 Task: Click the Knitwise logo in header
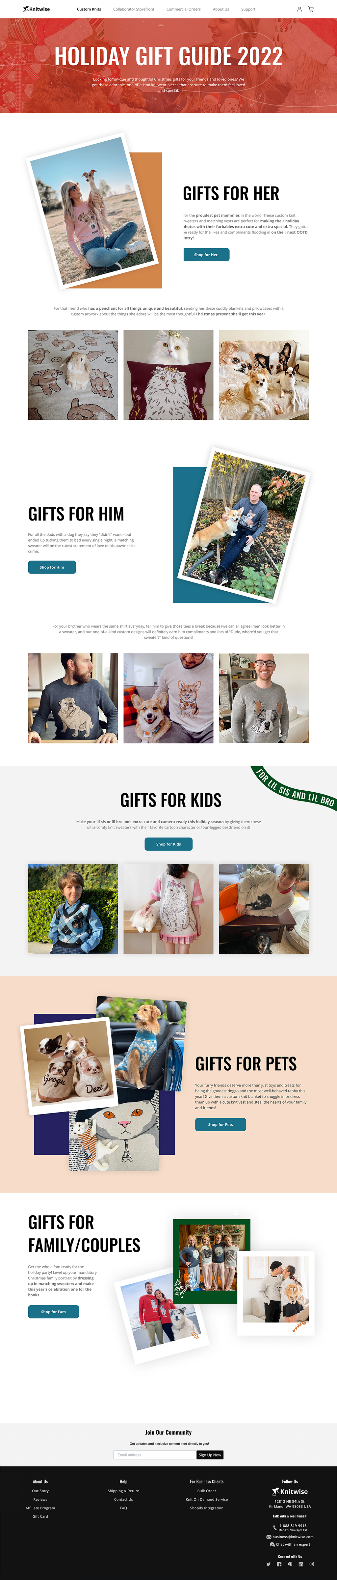click(x=37, y=9)
